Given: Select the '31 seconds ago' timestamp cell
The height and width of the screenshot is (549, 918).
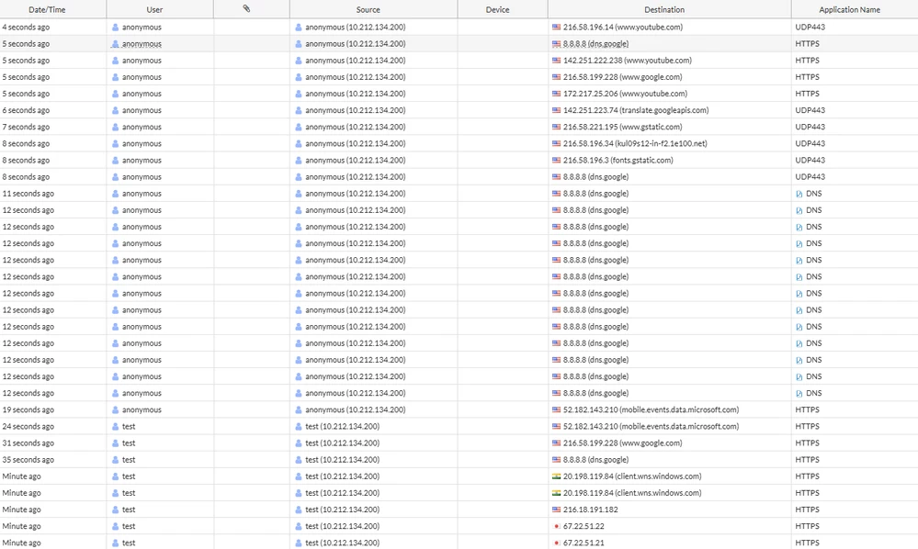Looking at the screenshot, I should (28, 443).
